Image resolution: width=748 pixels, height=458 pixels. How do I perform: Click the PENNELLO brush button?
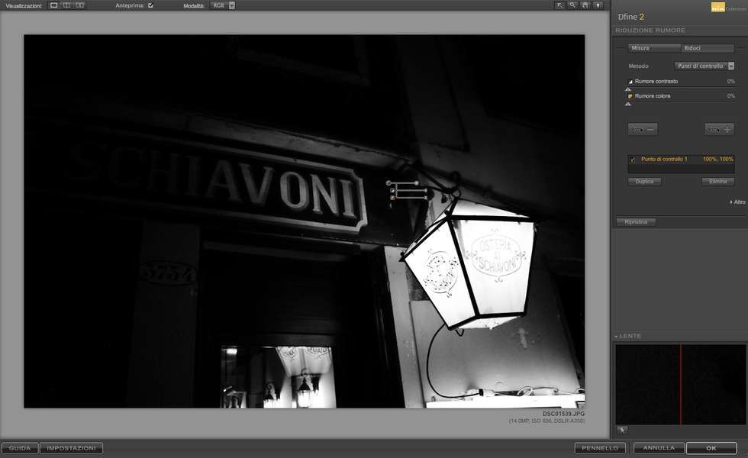(600, 449)
